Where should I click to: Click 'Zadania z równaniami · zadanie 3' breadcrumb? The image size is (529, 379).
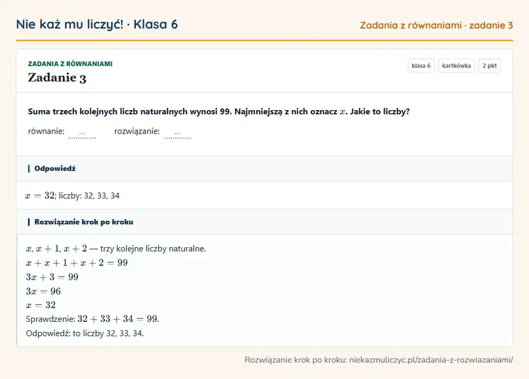coord(436,25)
